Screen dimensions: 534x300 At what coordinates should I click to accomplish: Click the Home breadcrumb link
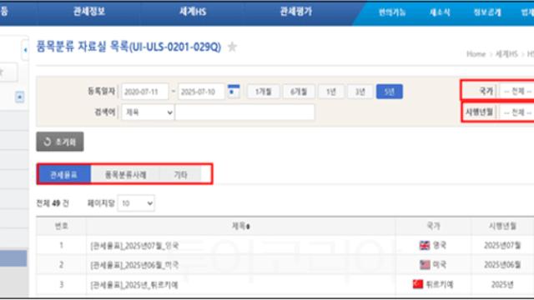tap(476, 54)
